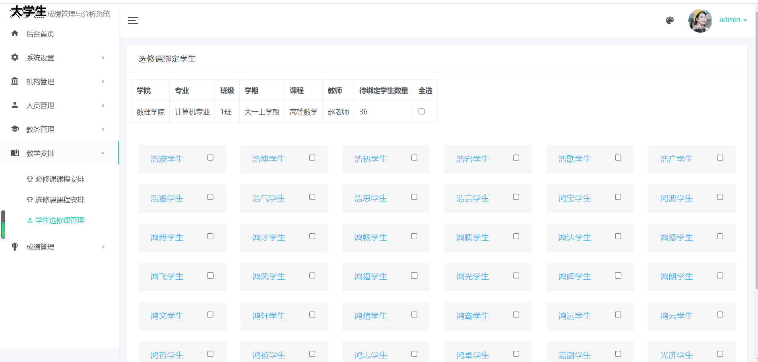Tick the checkbox for 鸿朗学生
This screenshot has width=758, height=362.
point(720,275)
